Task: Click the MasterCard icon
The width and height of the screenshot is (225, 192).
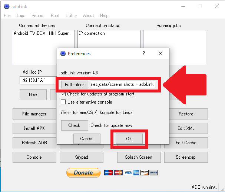Action: pos(118,173)
